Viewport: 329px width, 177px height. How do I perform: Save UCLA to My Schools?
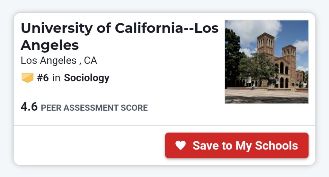[x=237, y=146]
